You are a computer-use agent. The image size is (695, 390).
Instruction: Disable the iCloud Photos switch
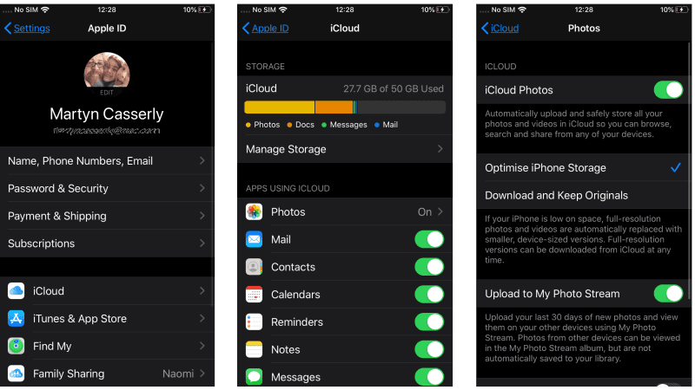pos(668,90)
